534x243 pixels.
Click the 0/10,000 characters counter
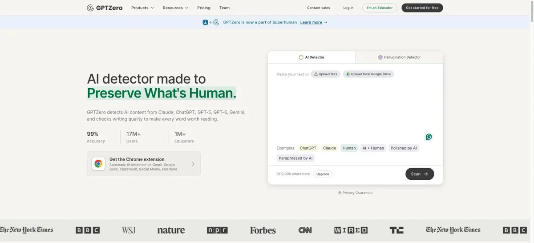pyautogui.click(x=293, y=174)
